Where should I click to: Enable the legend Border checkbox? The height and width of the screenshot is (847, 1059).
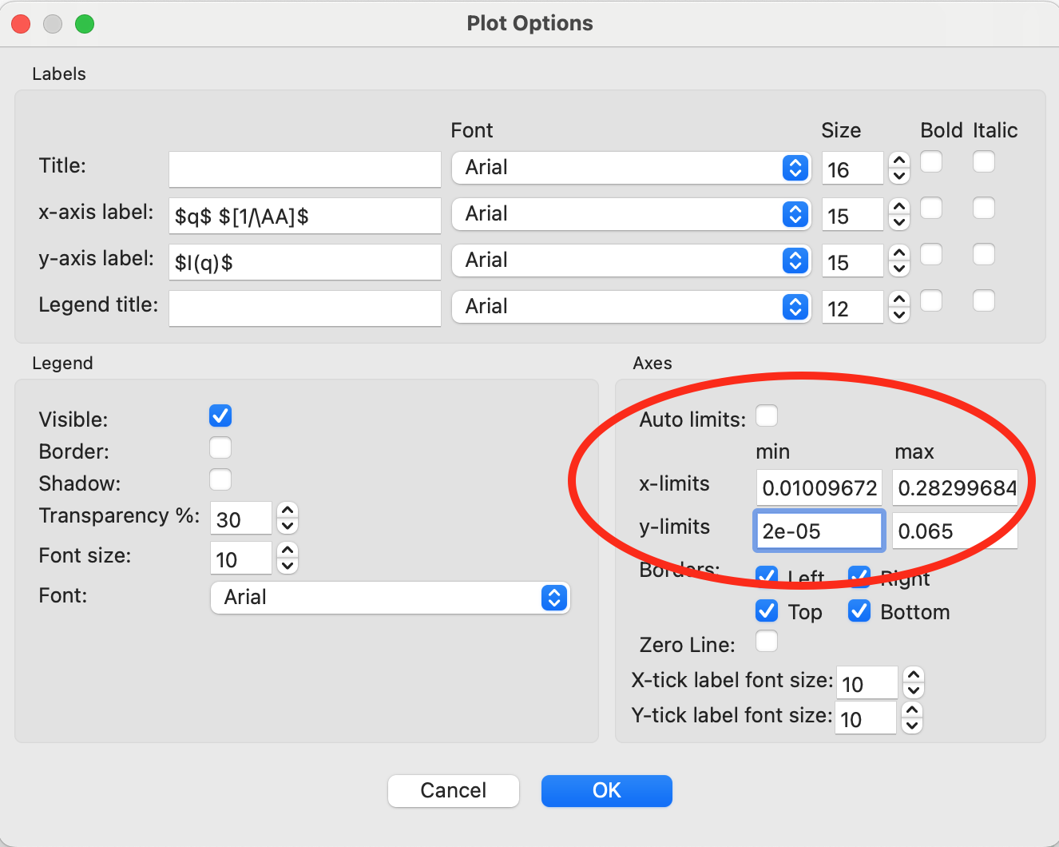(x=220, y=448)
